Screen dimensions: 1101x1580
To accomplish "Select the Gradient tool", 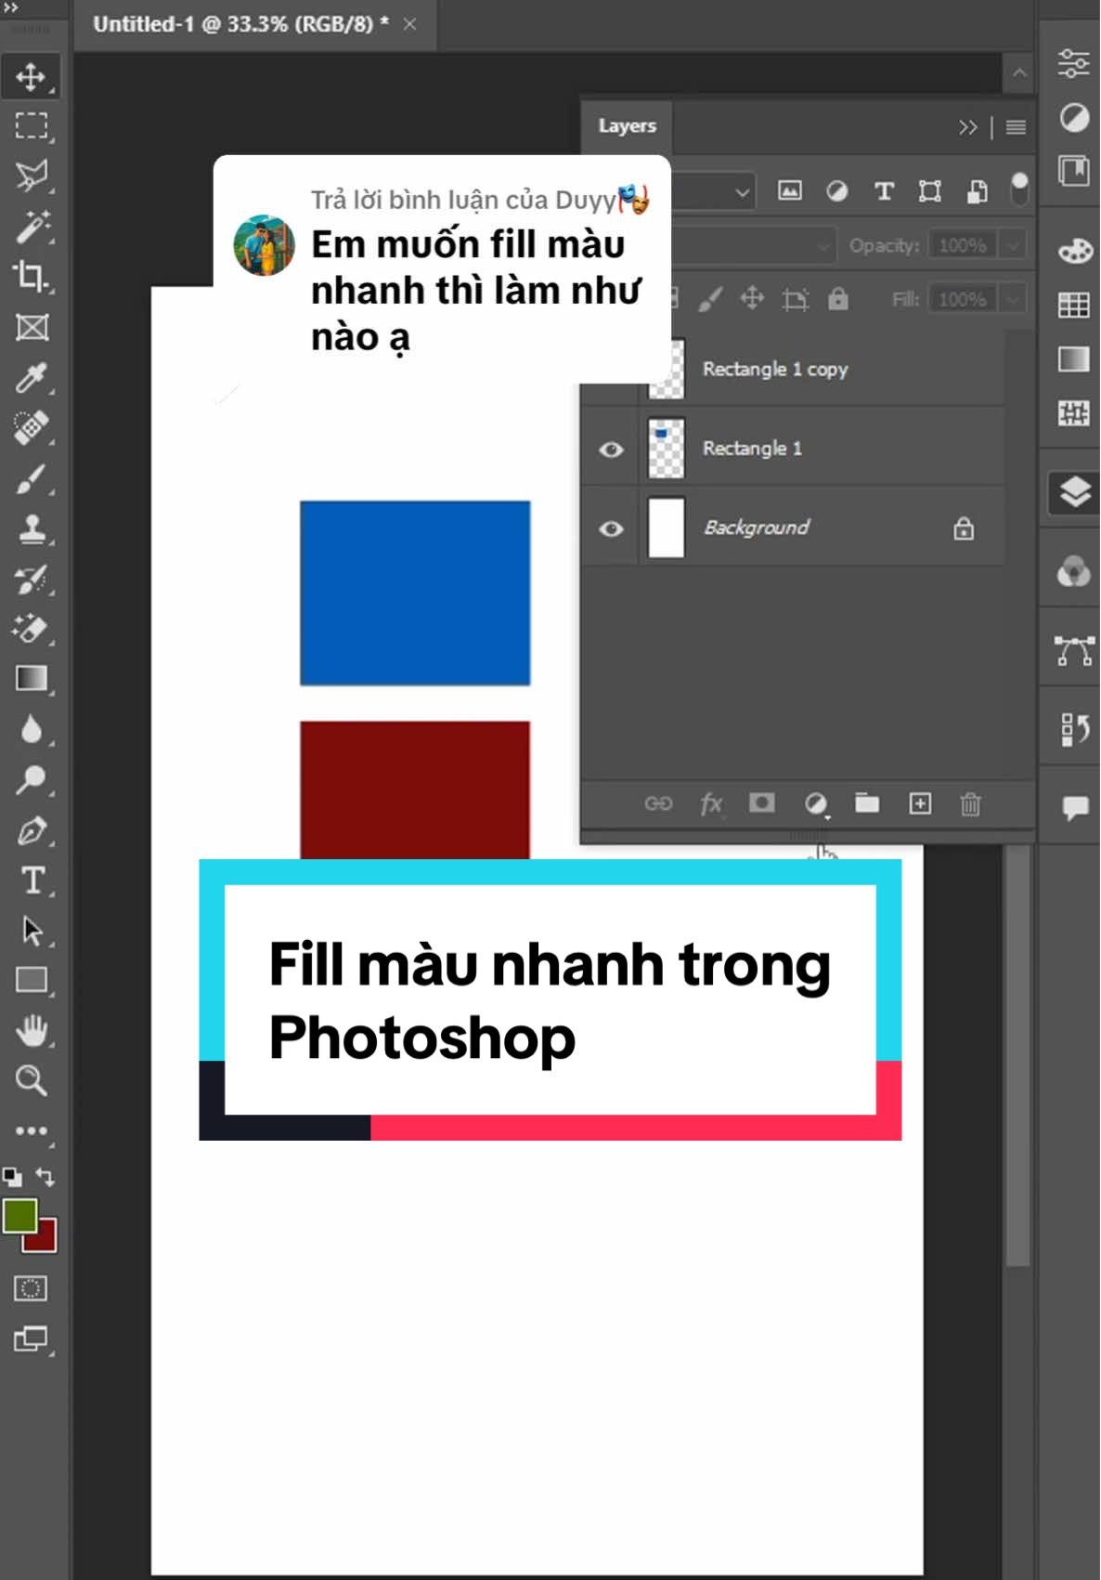I will [x=32, y=679].
